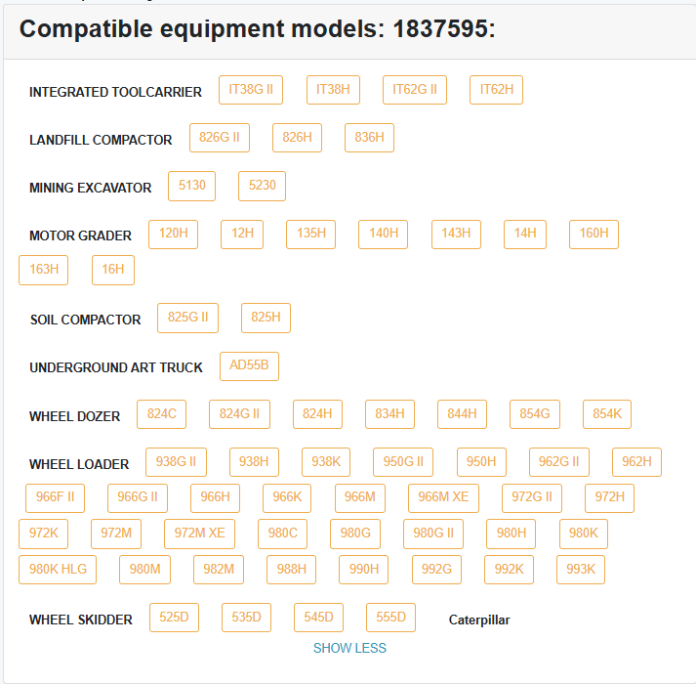Click the 854K wheel dozer model

tap(607, 414)
